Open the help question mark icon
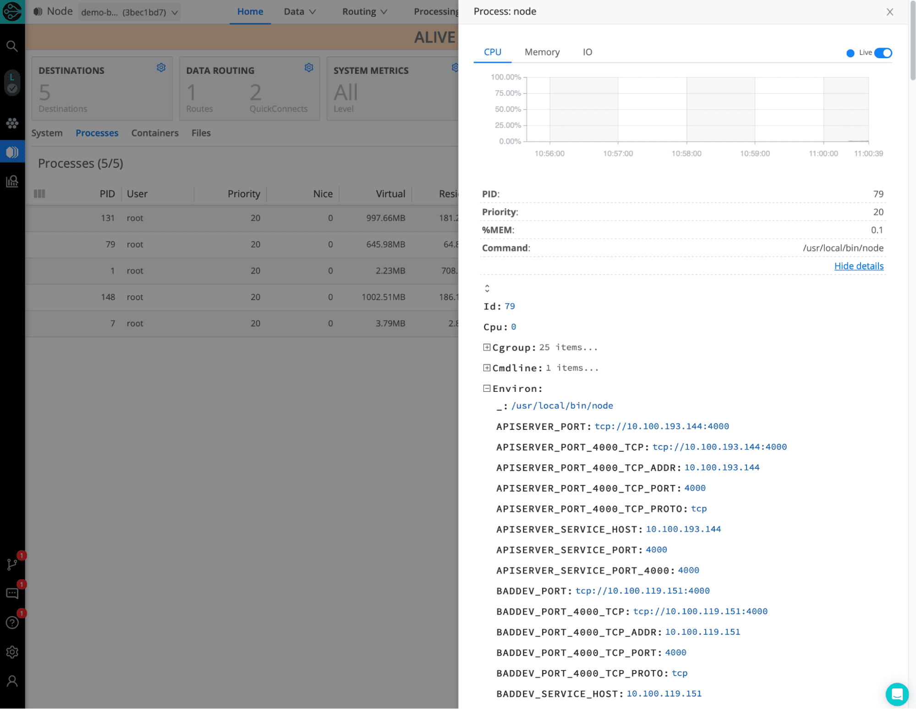Screen dimensions: 916x709 12,622
